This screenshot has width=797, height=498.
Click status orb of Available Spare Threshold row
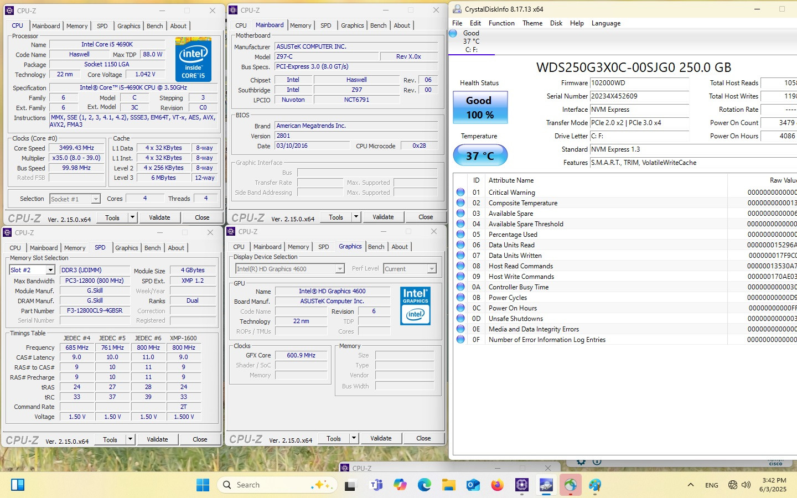[x=460, y=224]
